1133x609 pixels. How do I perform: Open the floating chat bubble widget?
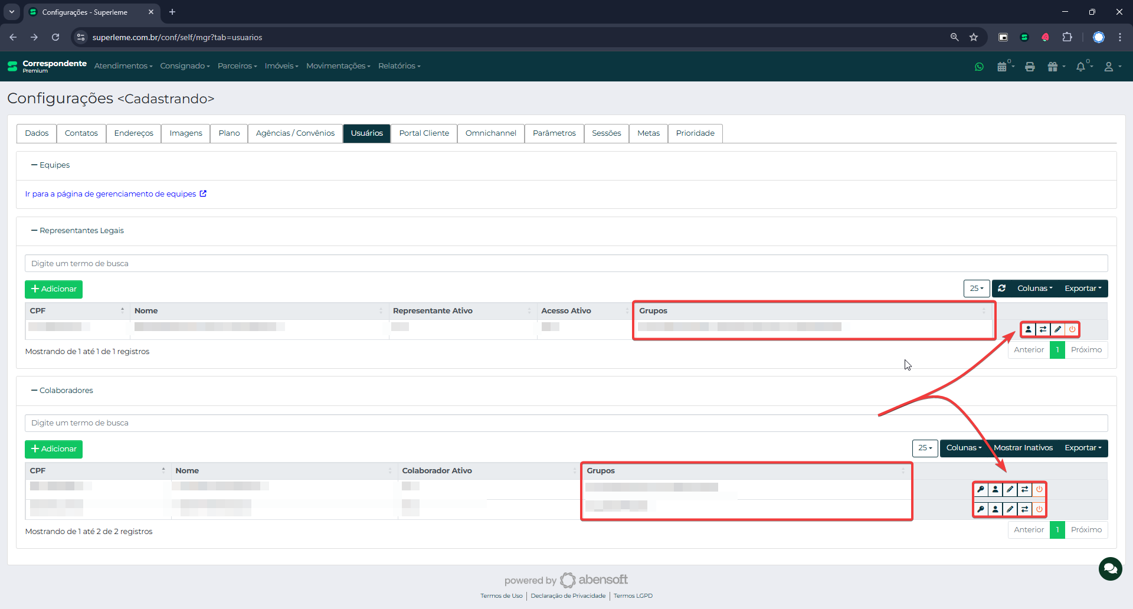[x=1110, y=569]
